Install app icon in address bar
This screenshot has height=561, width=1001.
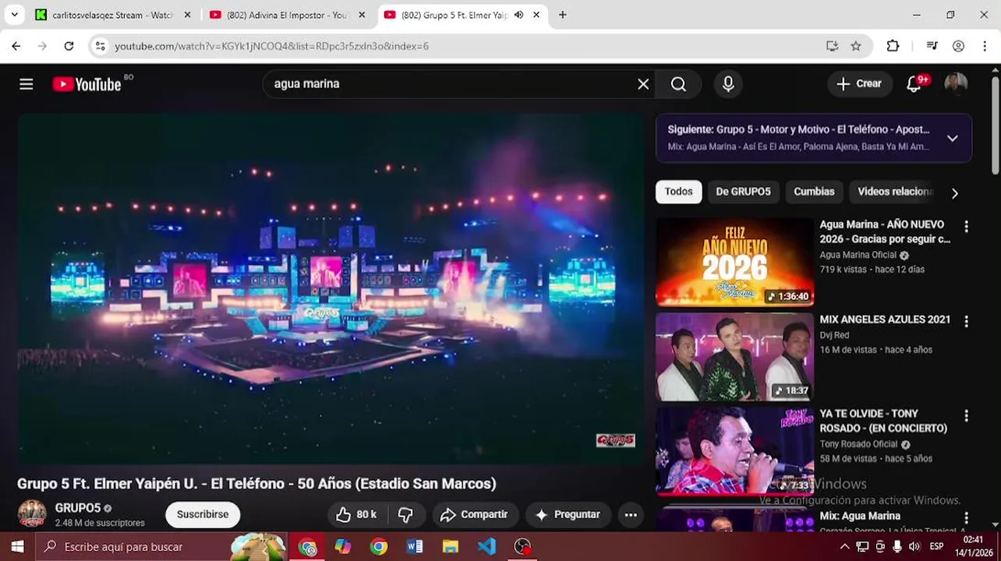(832, 46)
